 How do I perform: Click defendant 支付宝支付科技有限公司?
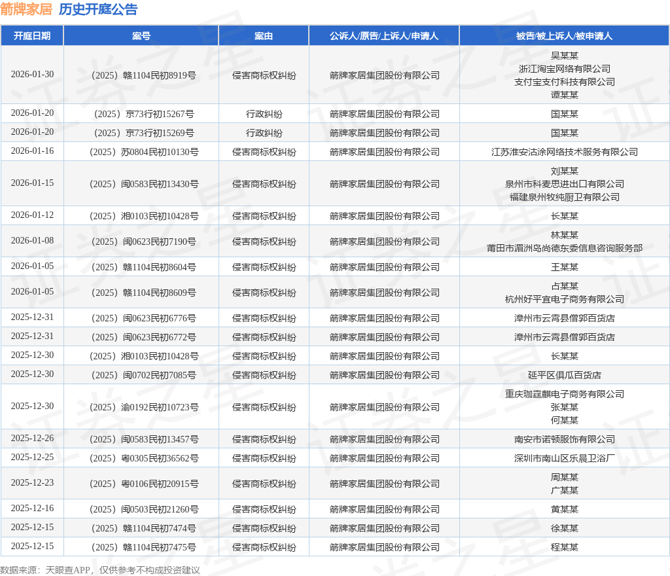565,82
